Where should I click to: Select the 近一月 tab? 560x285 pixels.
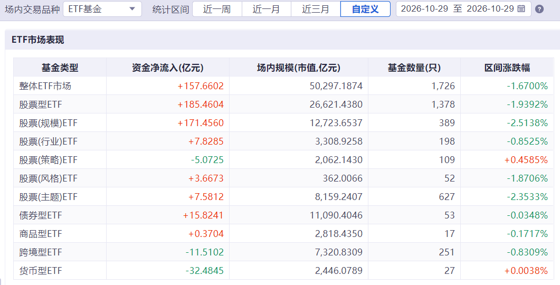coord(266,9)
